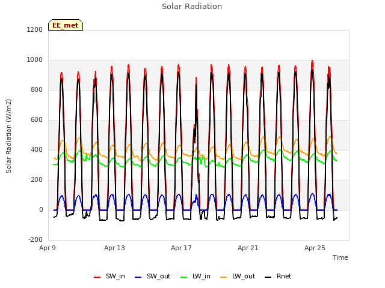Viewport: 385px width, 288px height.
Task: Click the Apr 9 x-axis tick label
Action: point(48,248)
